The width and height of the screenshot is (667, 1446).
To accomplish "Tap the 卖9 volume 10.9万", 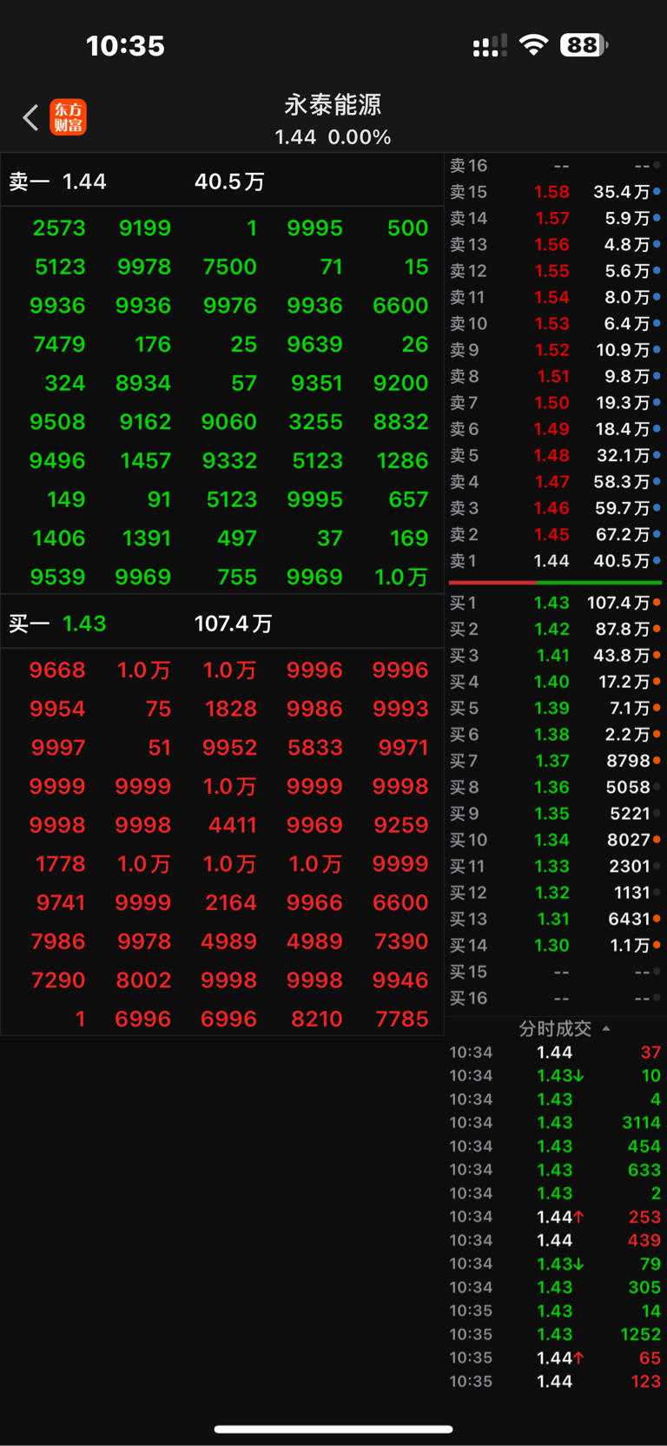I will (x=623, y=350).
